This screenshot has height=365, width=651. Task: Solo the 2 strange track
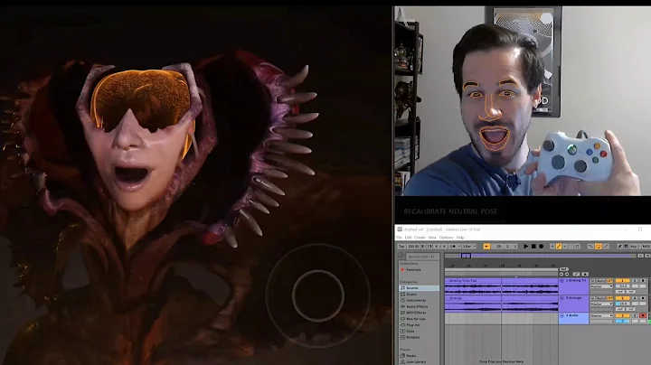click(635, 298)
